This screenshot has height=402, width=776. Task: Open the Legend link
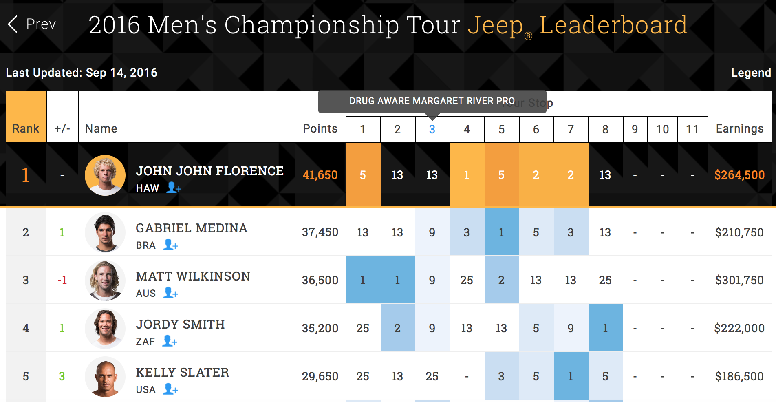click(751, 73)
